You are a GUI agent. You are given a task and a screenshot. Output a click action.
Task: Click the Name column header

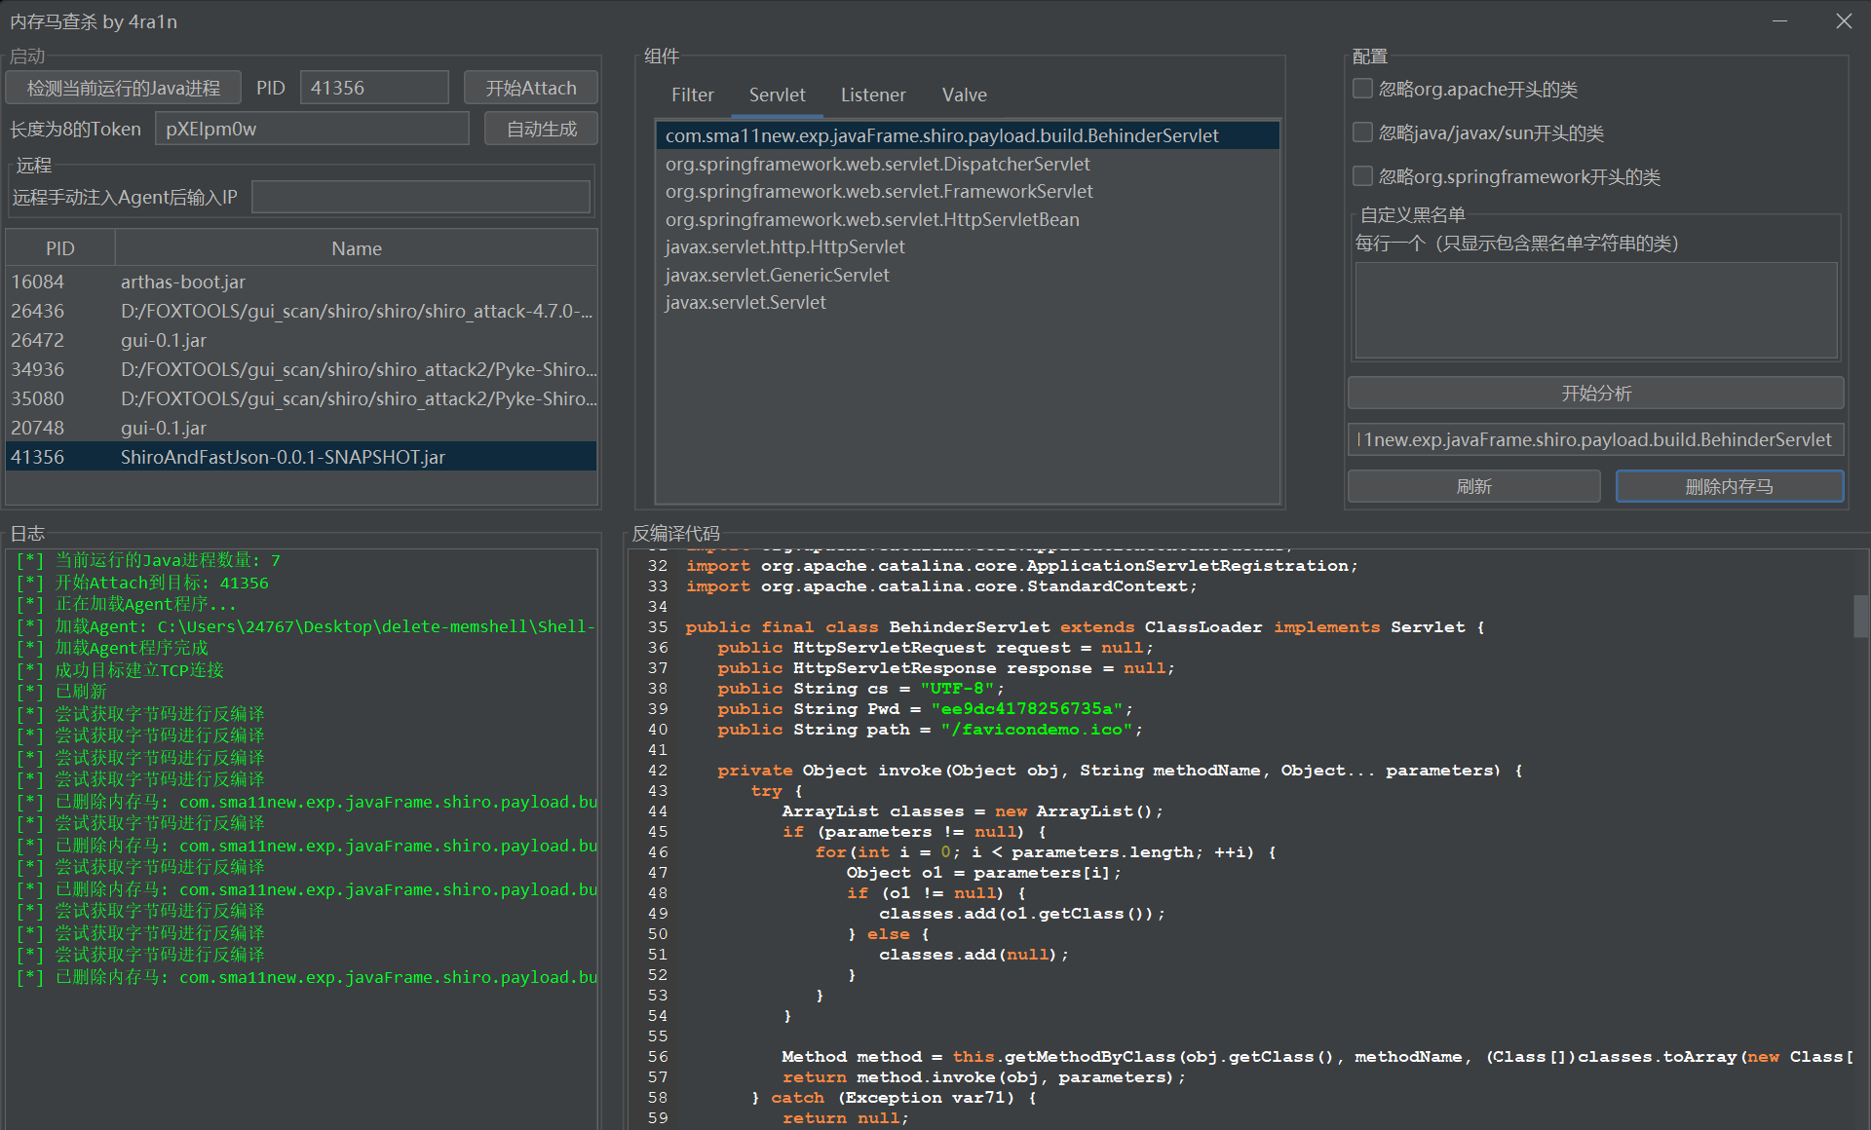click(356, 248)
